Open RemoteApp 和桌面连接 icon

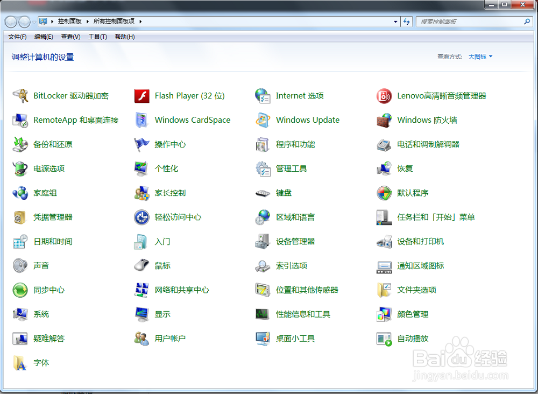pyautogui.click(x=20, y=120)
